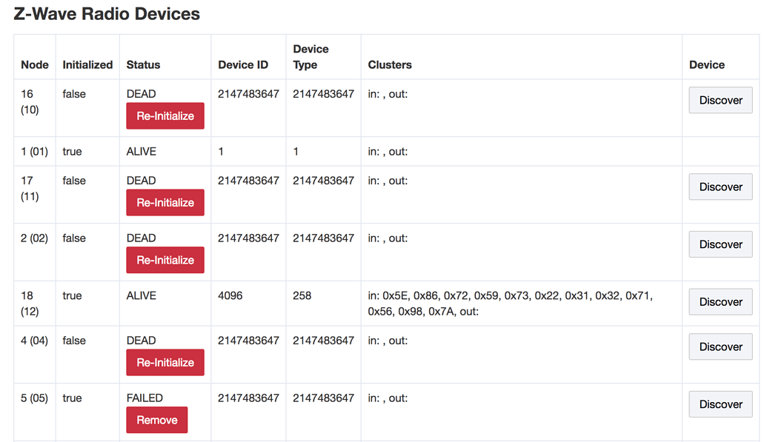
Task: Click the Node column header
Action: (35, 64)
